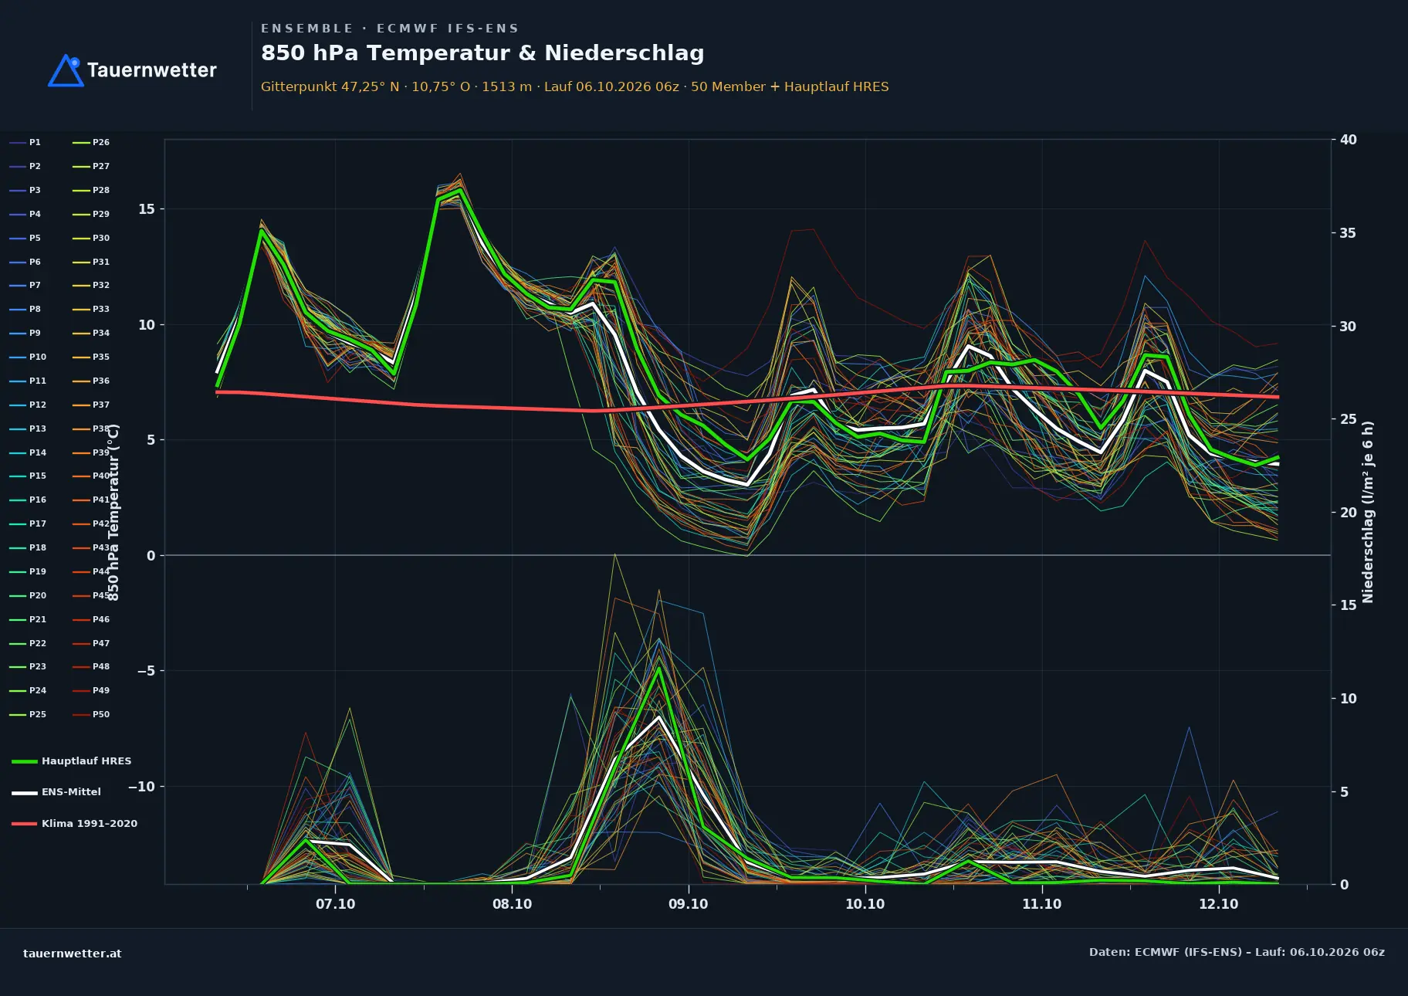Click the '850 hPa Temperatur (°C)' axis title

[x=113, y=512]
